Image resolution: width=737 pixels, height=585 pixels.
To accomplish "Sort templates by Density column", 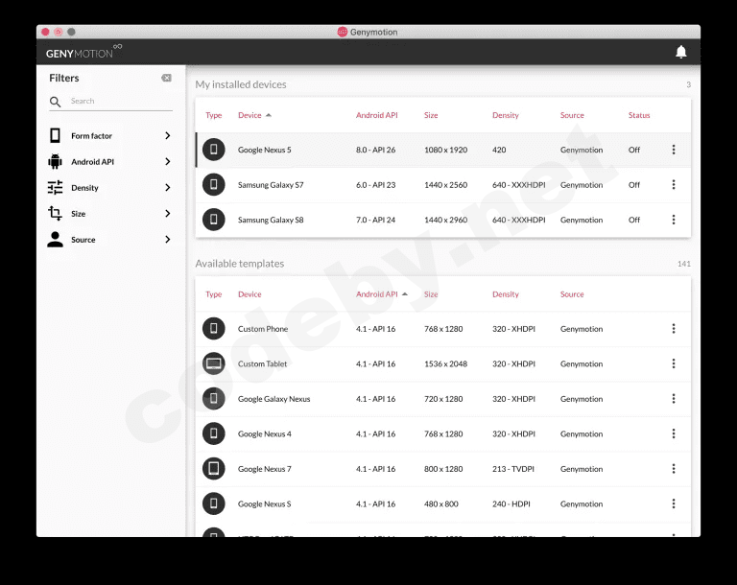I will [506, 294].
